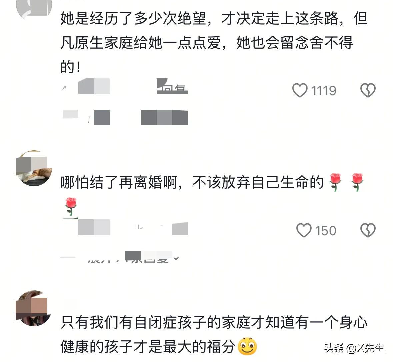Like the rose comment with 150 likes
393x362 pixels.
click(x=304, y=230)
